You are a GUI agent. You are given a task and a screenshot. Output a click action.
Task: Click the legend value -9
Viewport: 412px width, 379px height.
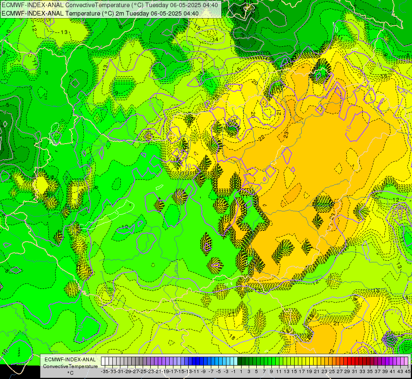point(203,372)
